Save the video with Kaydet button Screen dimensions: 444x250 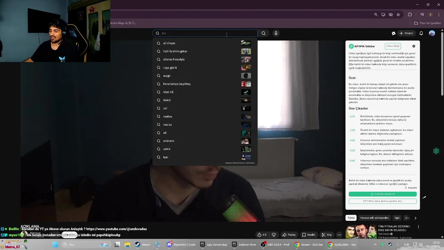click(308, 235)
